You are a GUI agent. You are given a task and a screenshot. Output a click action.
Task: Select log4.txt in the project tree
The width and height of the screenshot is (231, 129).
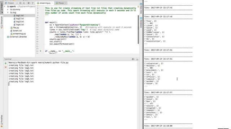pyautogui.click(x=20, y=25)
